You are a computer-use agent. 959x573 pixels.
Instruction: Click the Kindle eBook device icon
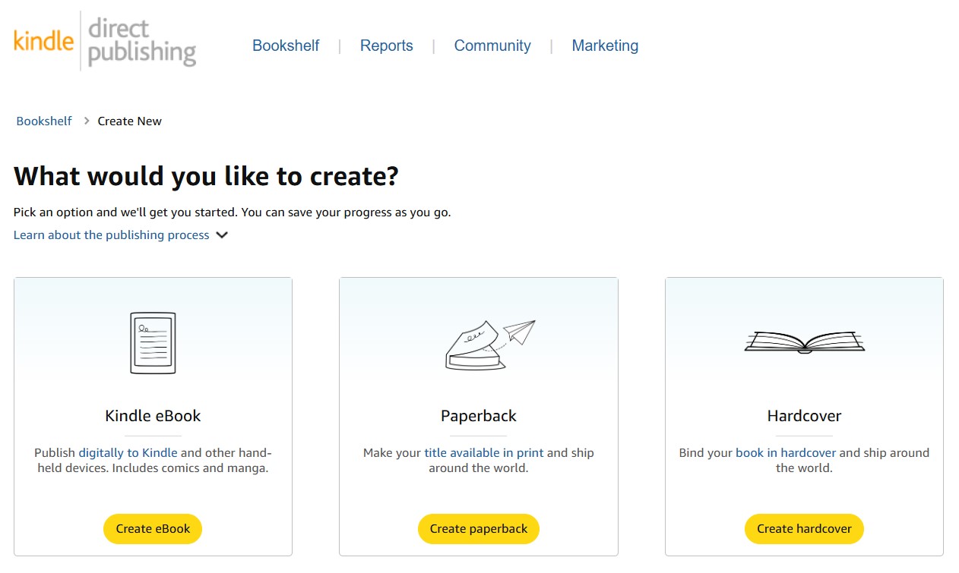(153, 343)
